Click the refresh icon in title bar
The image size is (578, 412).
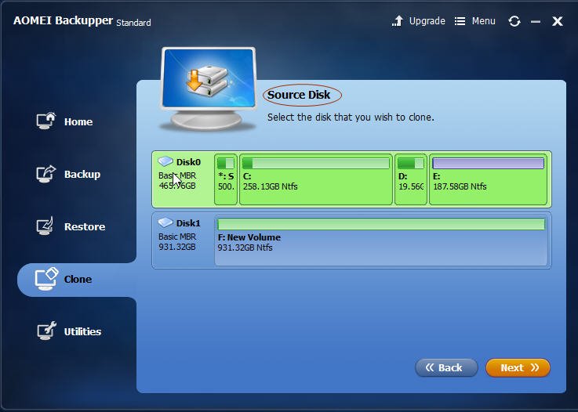click(514, 21)
